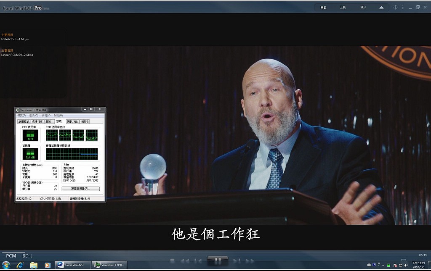
Task: Click the physical memory usage history graph
Action: [x=72, y=154]
